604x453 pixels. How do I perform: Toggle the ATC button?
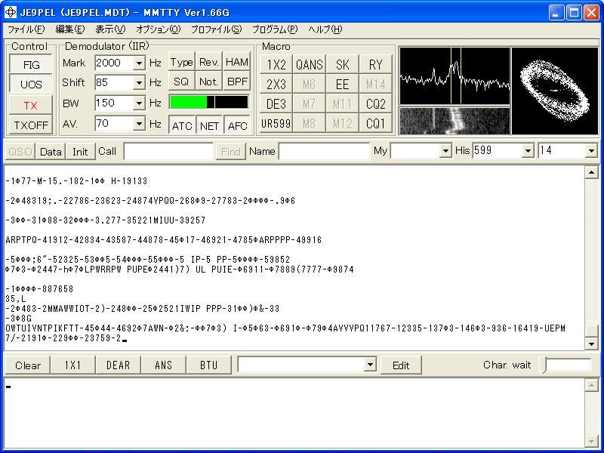182,125
